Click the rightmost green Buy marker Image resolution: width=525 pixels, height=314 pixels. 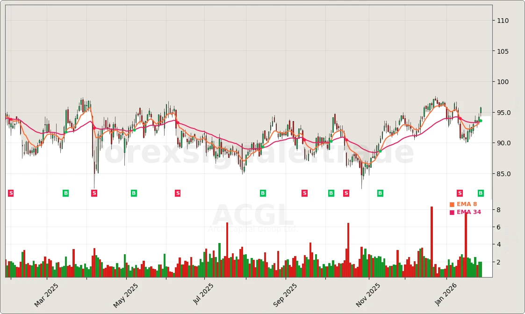pos(480,193)
